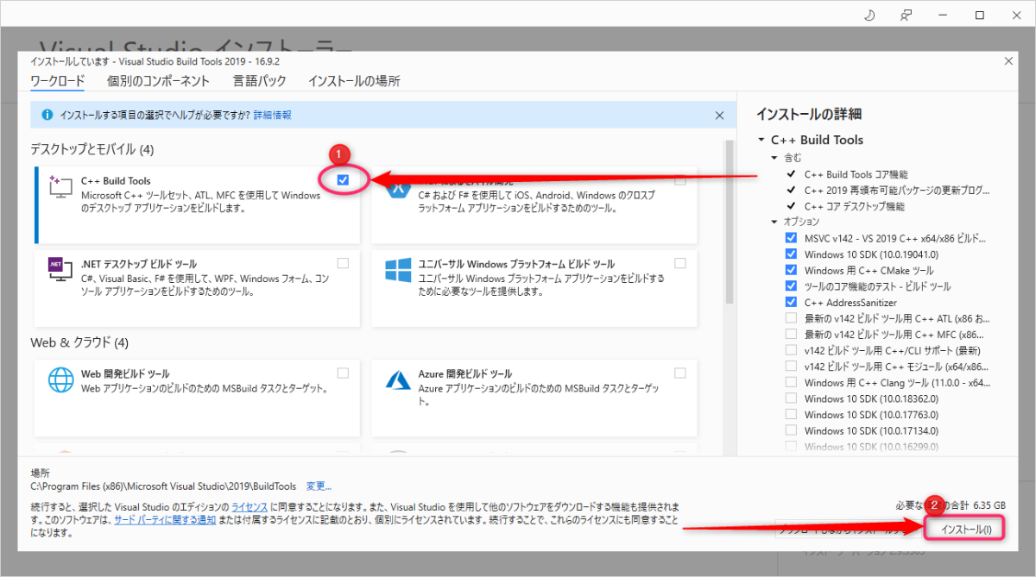Check v142 C++ MFC option

[x=791, y=334]
